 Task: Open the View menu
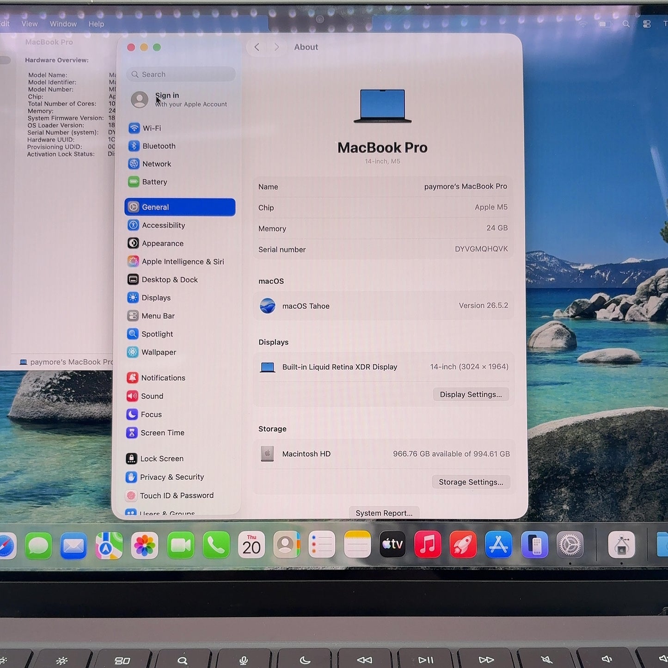pos(30,24)
